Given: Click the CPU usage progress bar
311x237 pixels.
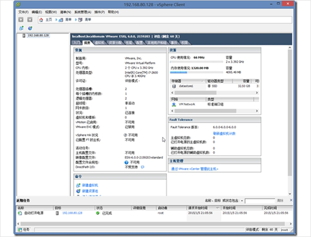Looking at the screenshot, I should click(196, 62).
